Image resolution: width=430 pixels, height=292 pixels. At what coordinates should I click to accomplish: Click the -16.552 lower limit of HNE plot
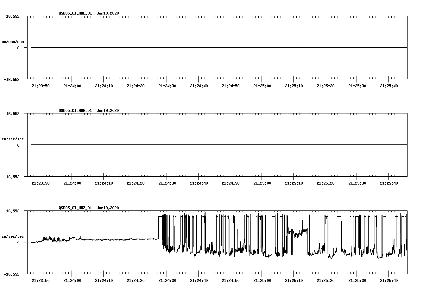pos(12,80)
